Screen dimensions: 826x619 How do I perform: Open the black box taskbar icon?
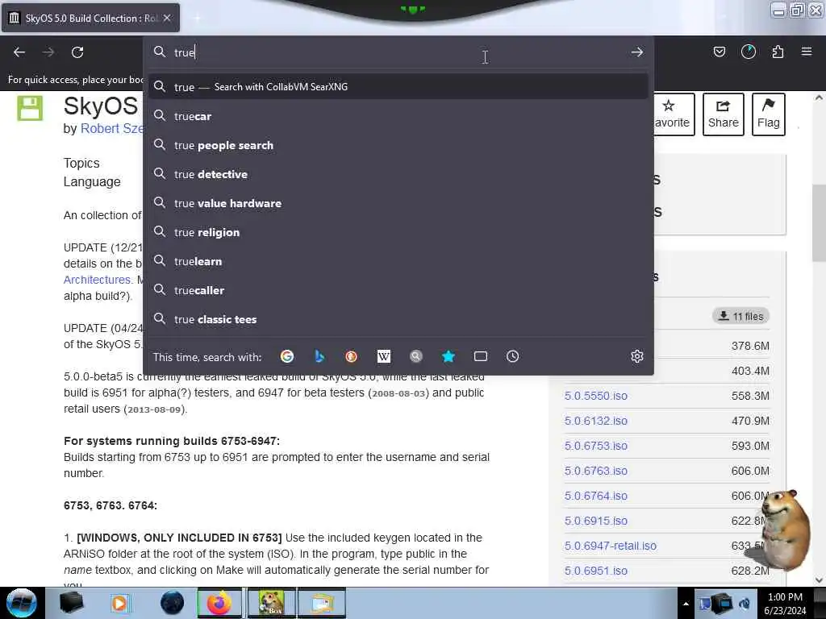pyautogui.click(x=71, y=603)
